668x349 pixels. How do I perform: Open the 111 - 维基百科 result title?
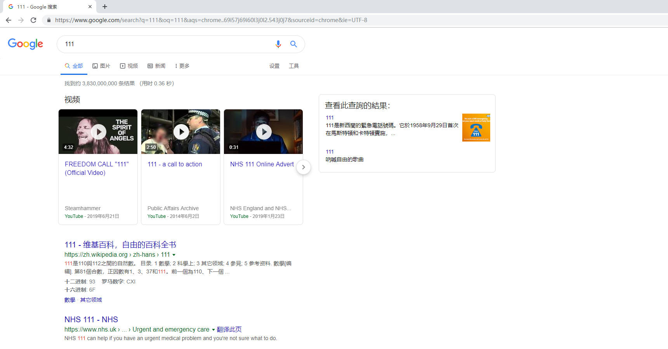[120, 245]
